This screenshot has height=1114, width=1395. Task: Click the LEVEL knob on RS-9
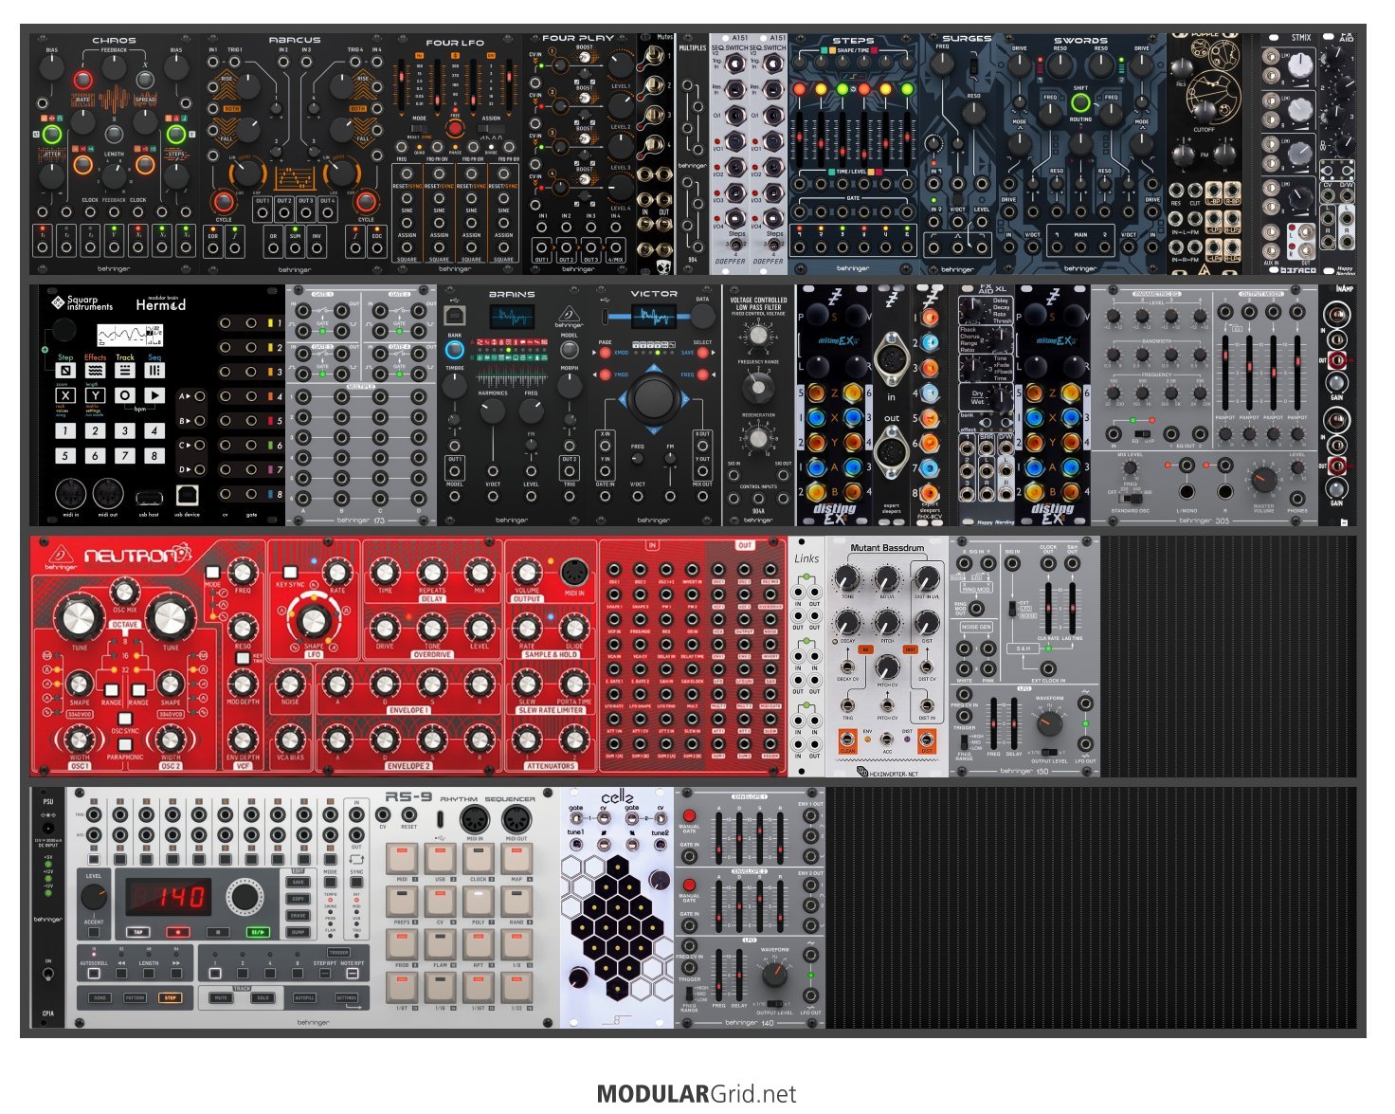pos(94,897)
